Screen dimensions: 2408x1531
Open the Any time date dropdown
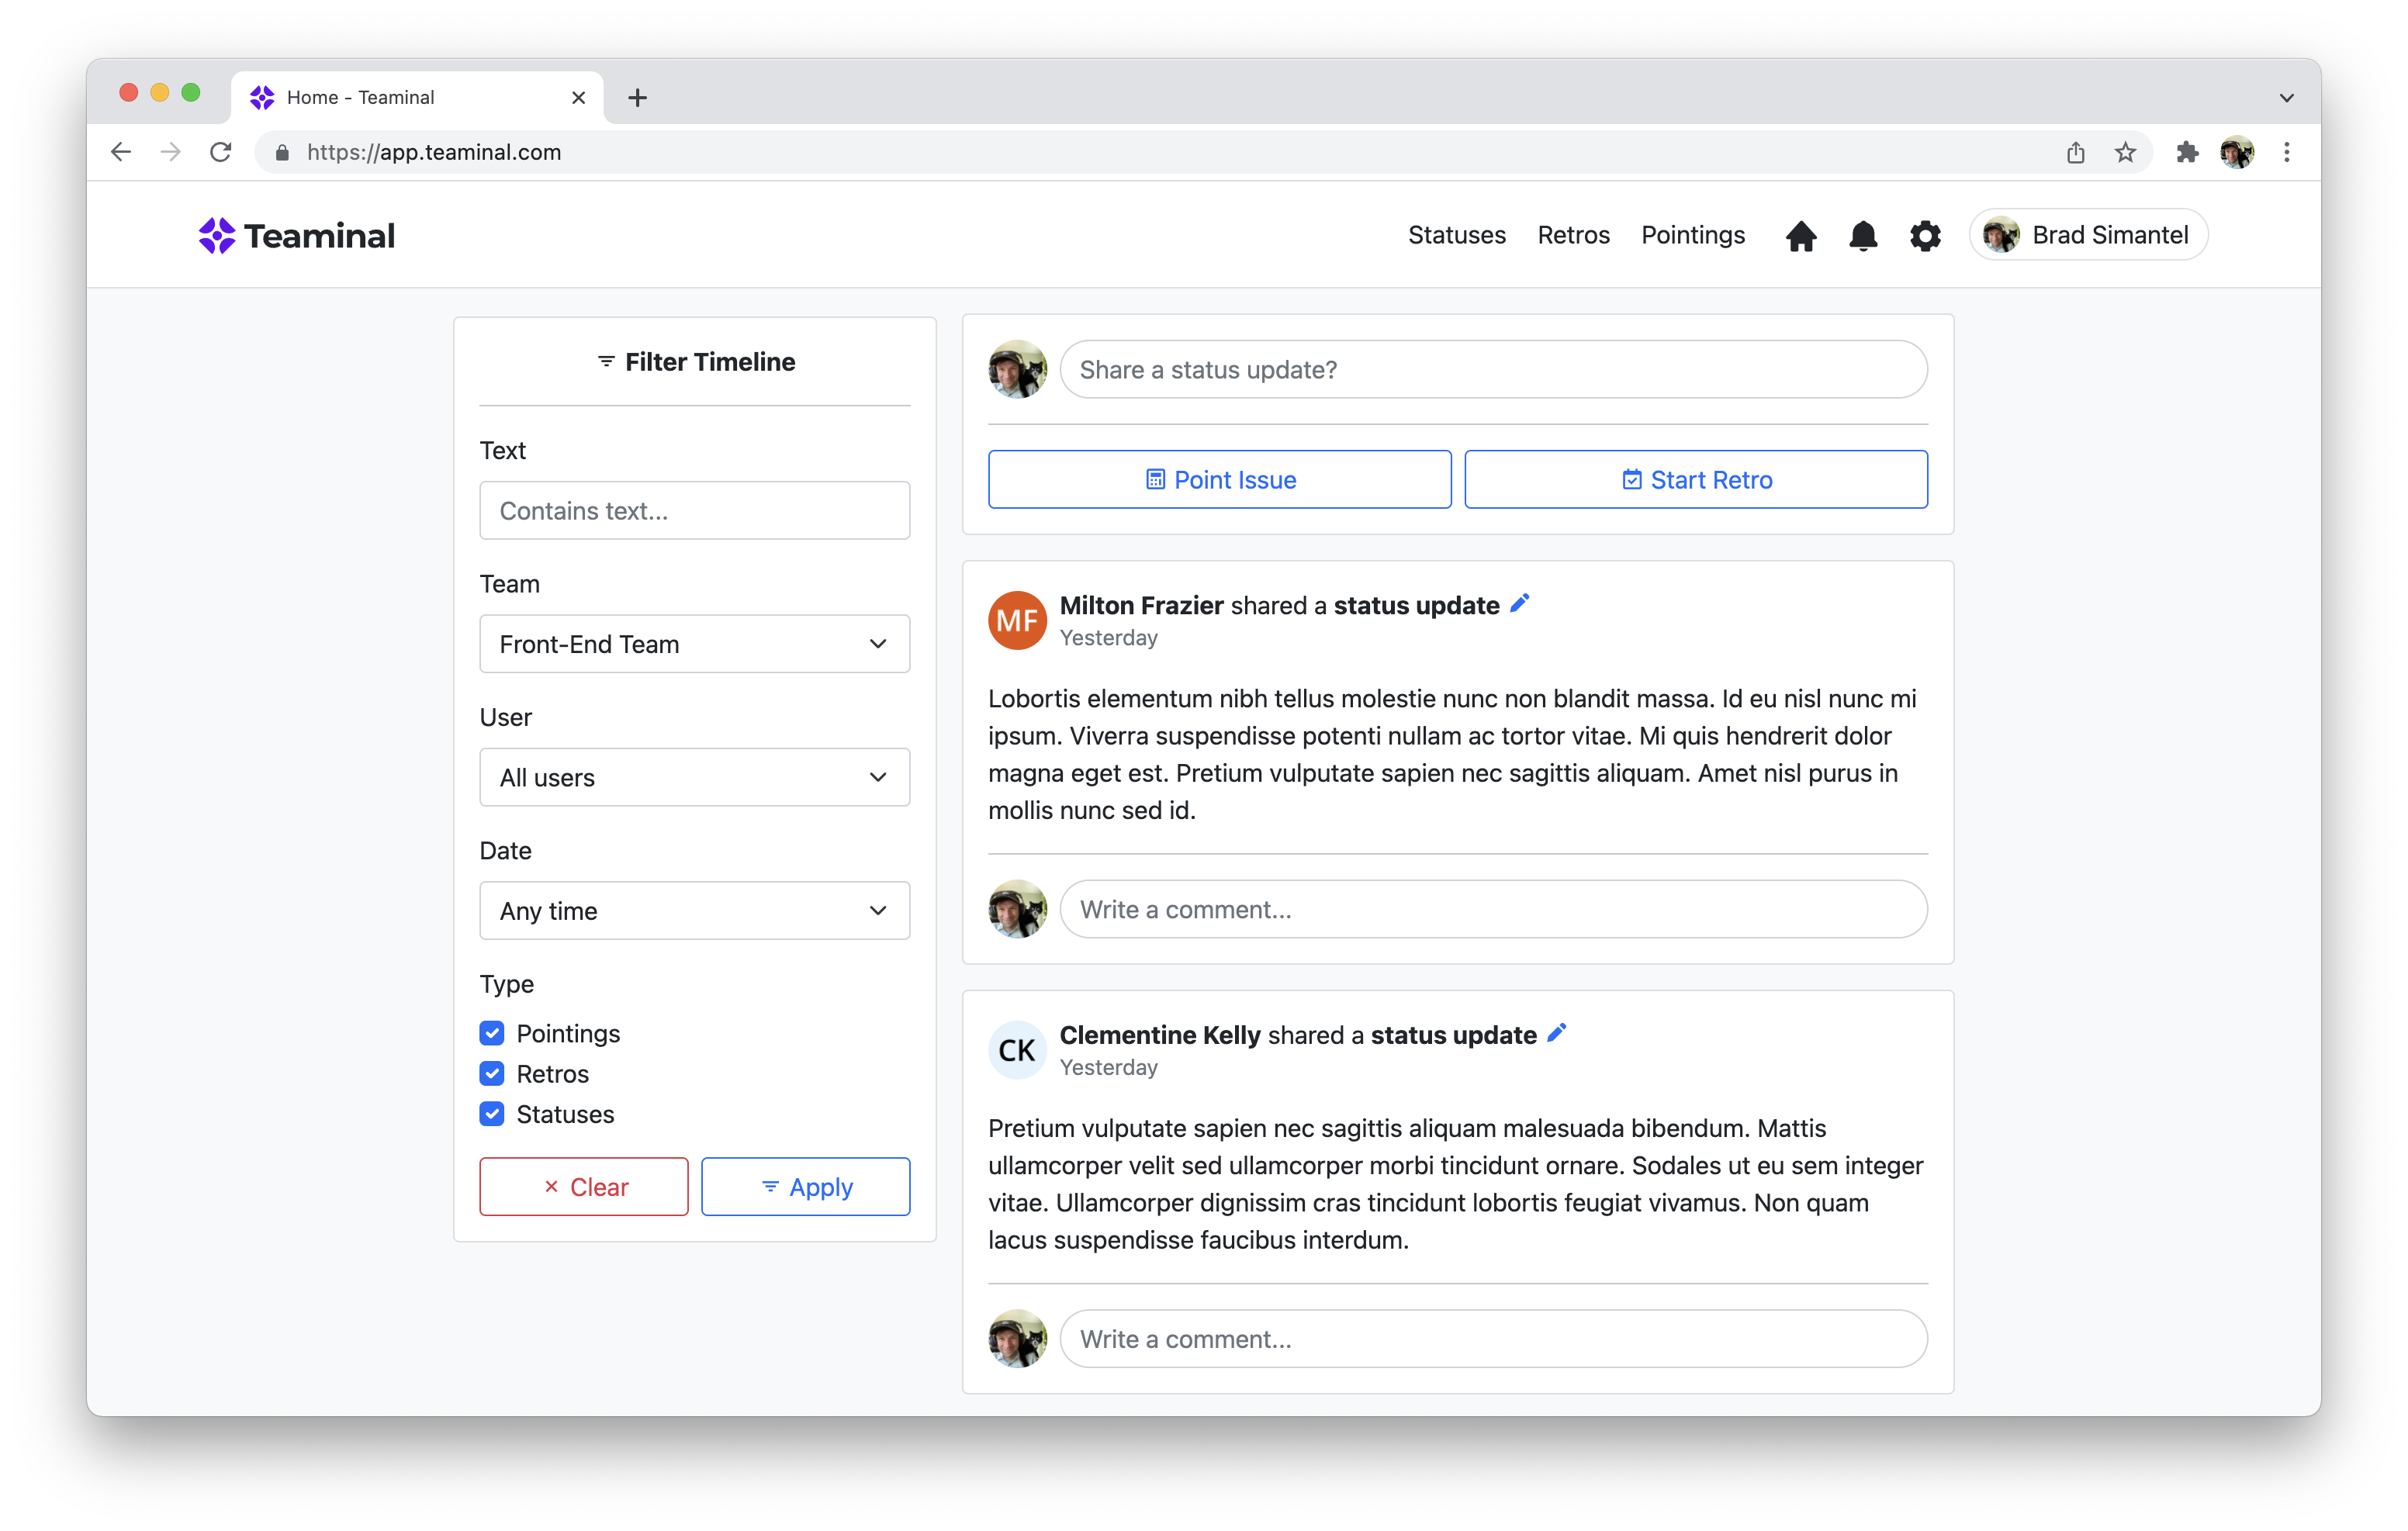point(694,910)
